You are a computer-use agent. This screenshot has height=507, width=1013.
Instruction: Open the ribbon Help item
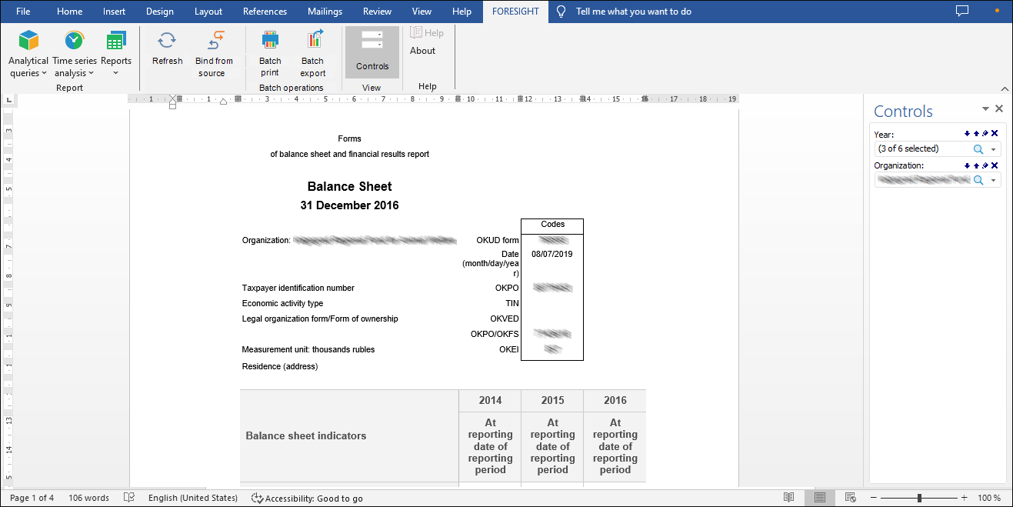pos(427,33)
